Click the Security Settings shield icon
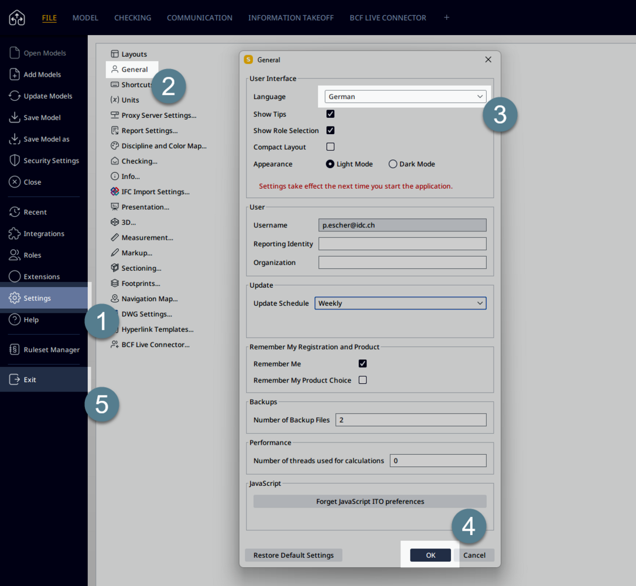 (x=15, y=161)
